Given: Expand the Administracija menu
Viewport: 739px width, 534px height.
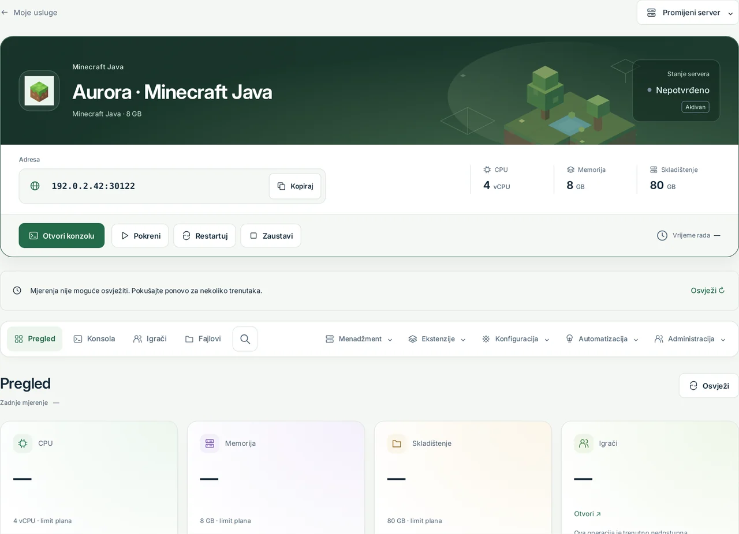Looking at the screenshot, I should coord(690,339).
